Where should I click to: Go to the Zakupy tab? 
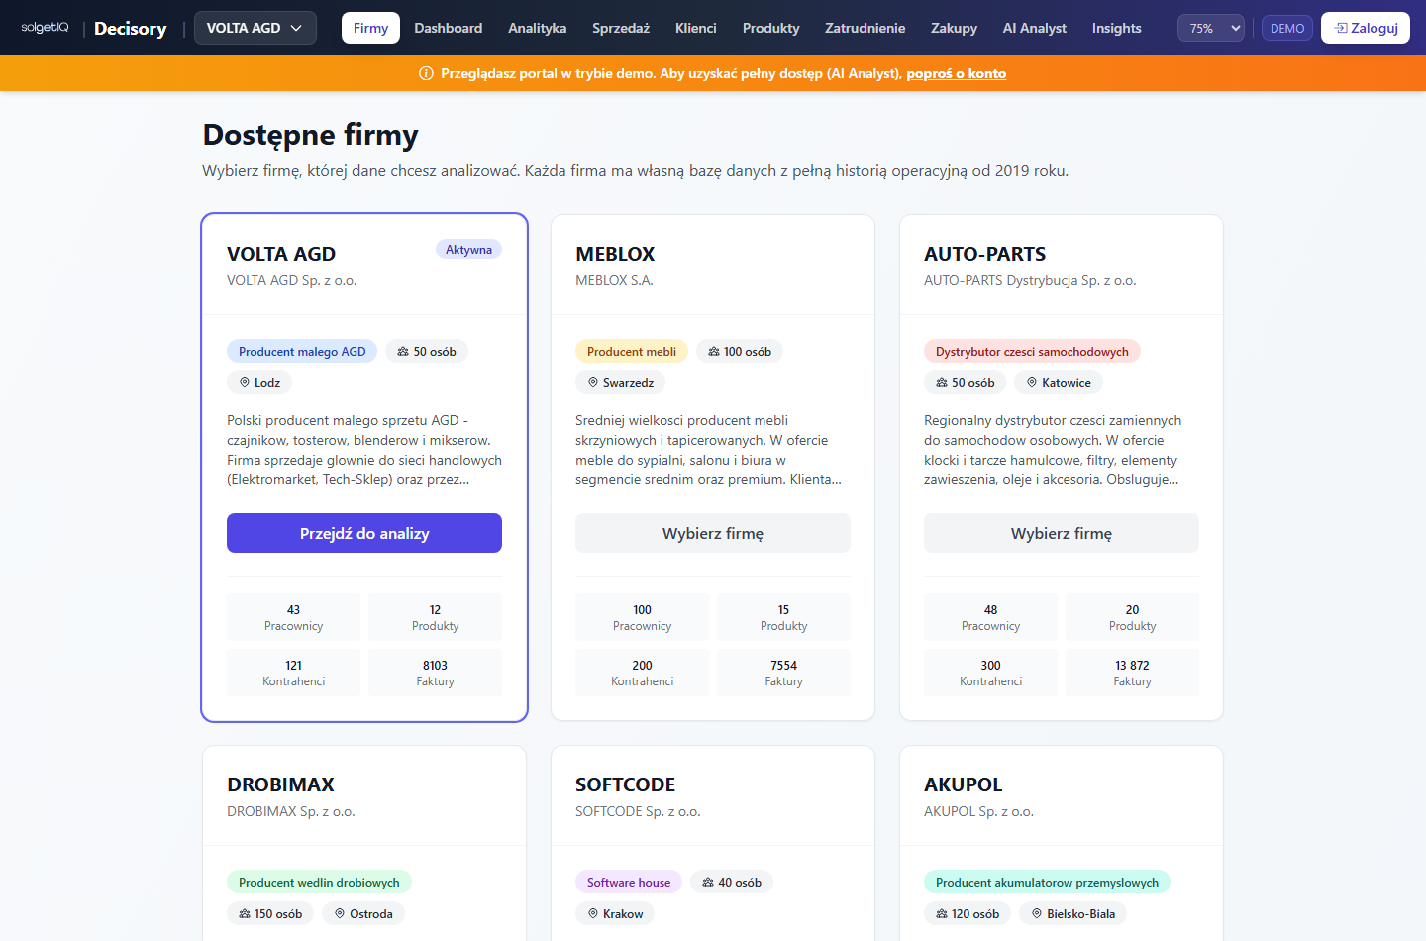pyautogui.click(x=954, y=28)
